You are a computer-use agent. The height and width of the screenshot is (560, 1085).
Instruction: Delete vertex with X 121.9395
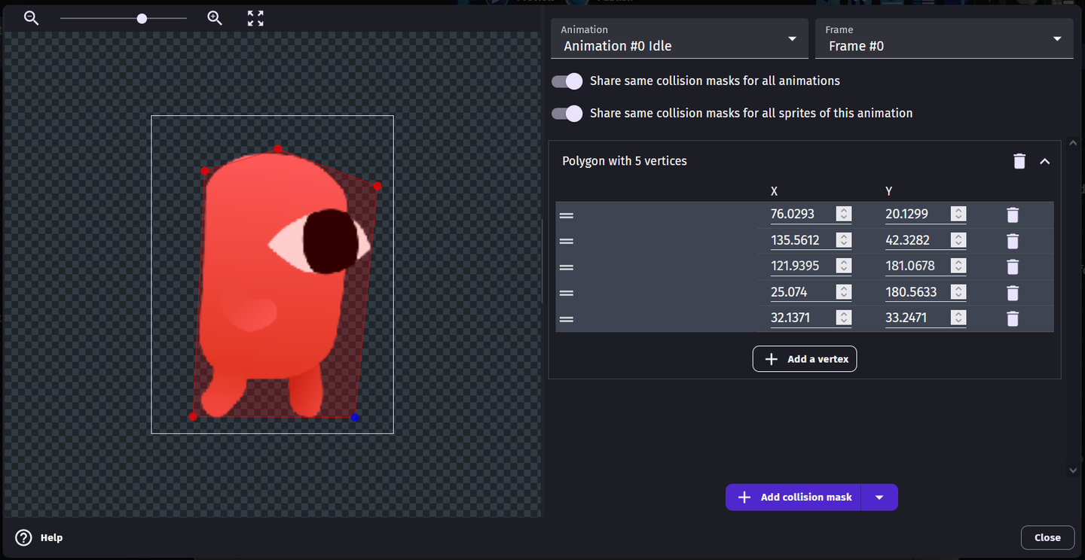tap(1013, 266)
